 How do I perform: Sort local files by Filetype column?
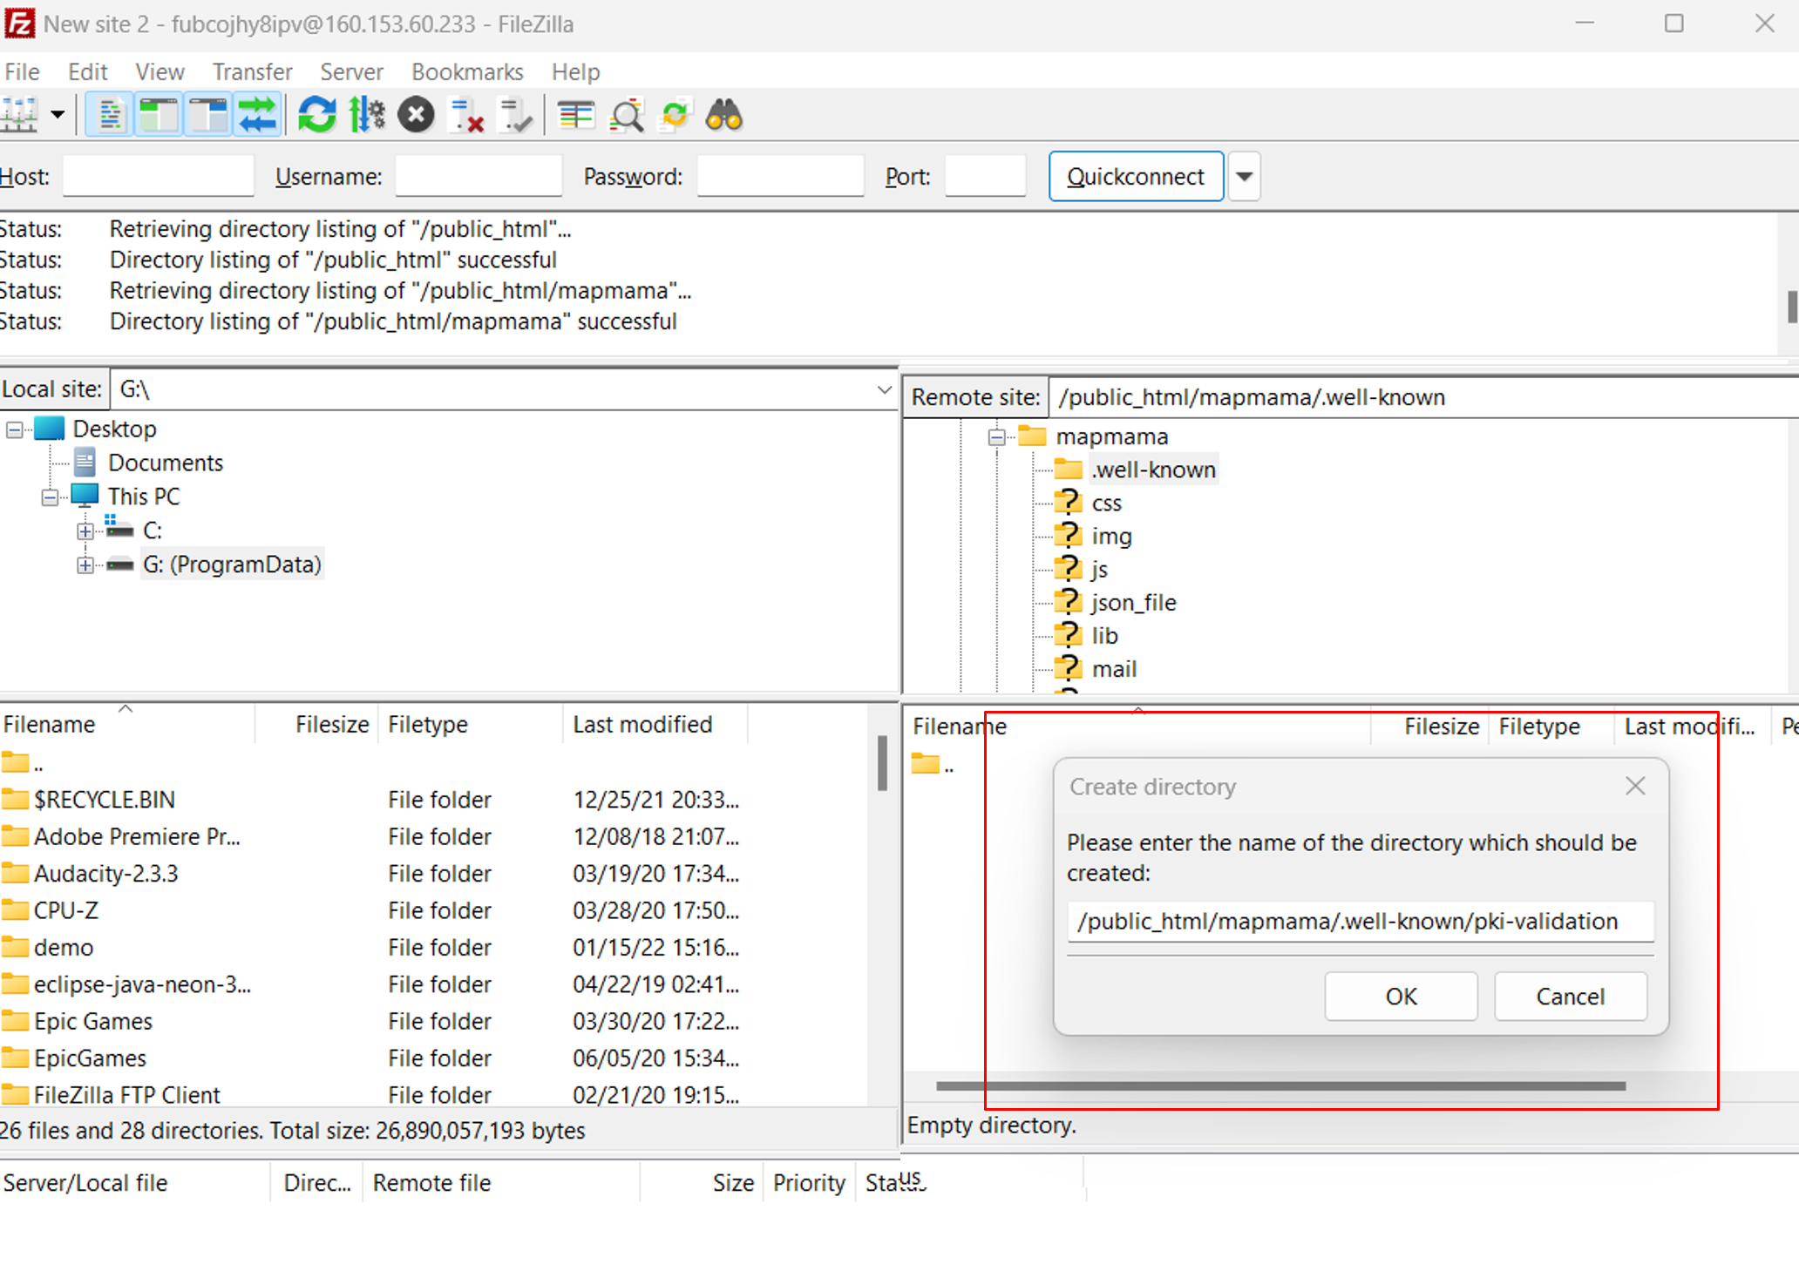tap(471, 724)
